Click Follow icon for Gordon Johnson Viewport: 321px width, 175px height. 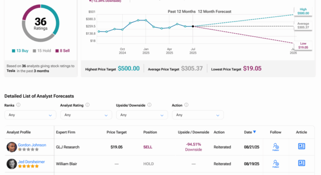276,147
